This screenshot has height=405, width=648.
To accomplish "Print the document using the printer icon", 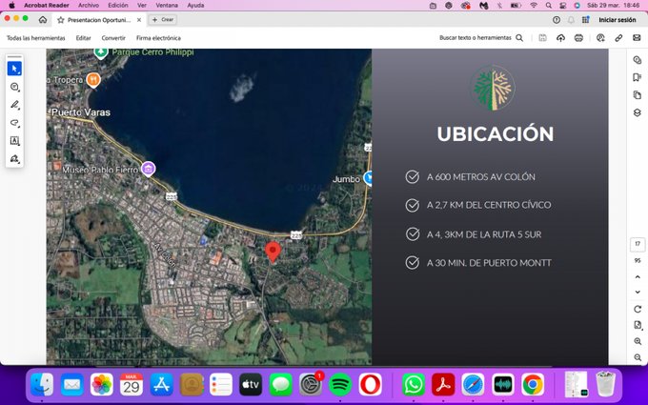I will [x=578, y=38].
